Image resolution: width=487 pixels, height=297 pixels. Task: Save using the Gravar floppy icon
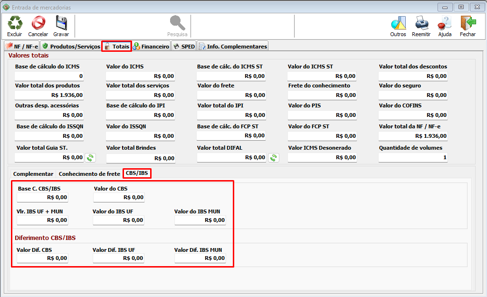[x=61, y=23]
